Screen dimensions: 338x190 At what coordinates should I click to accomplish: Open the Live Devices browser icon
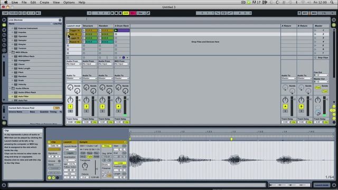click(x=4, y=25)
